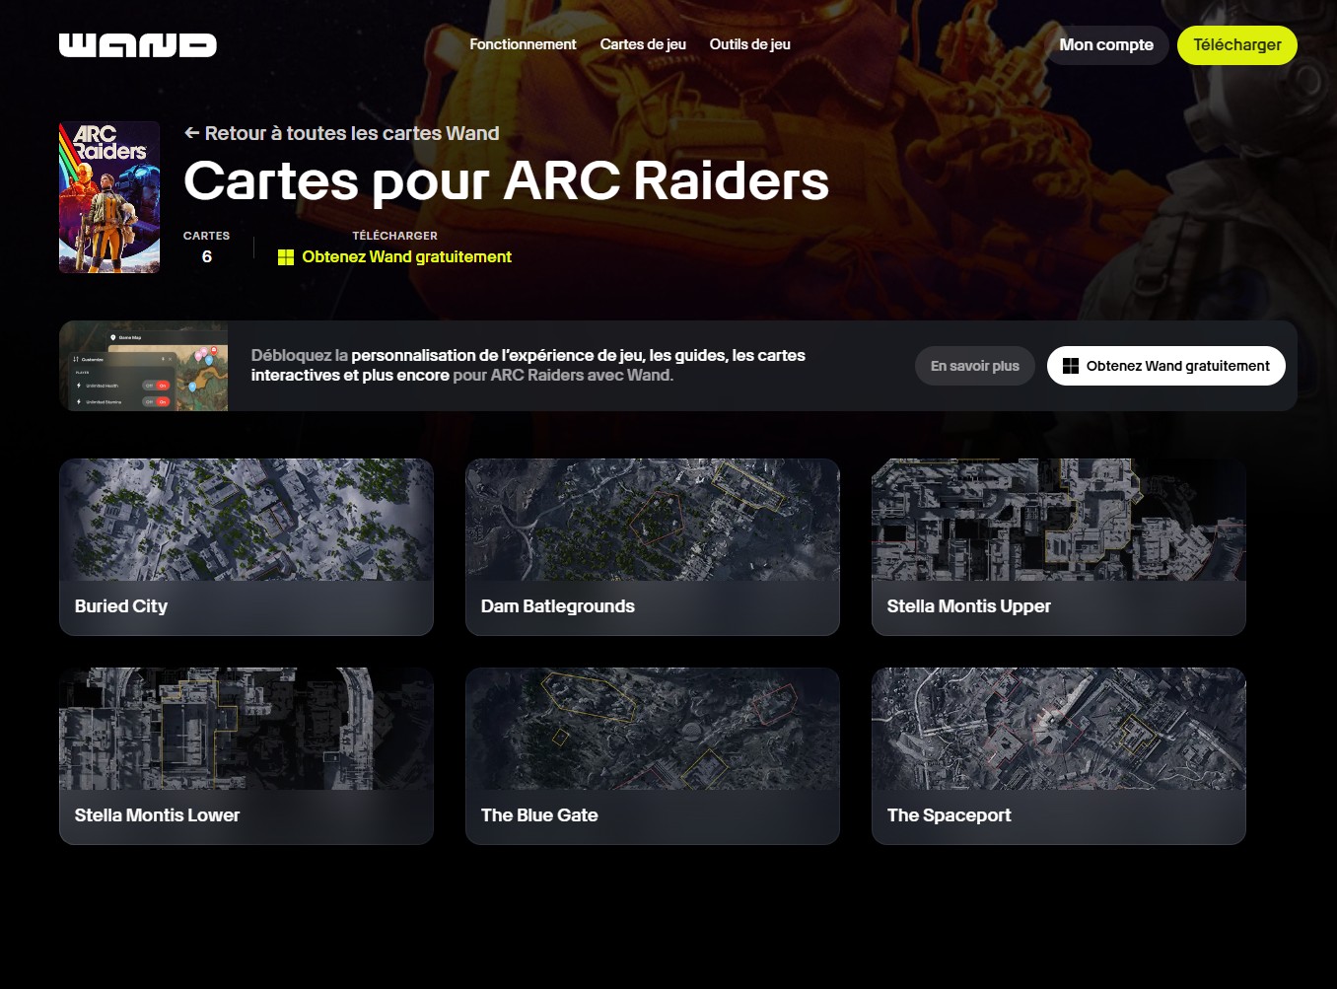Screen dimensions: 1337x989
Task: Open the Cartes de jeu menu
Action: tap(643, 44)
